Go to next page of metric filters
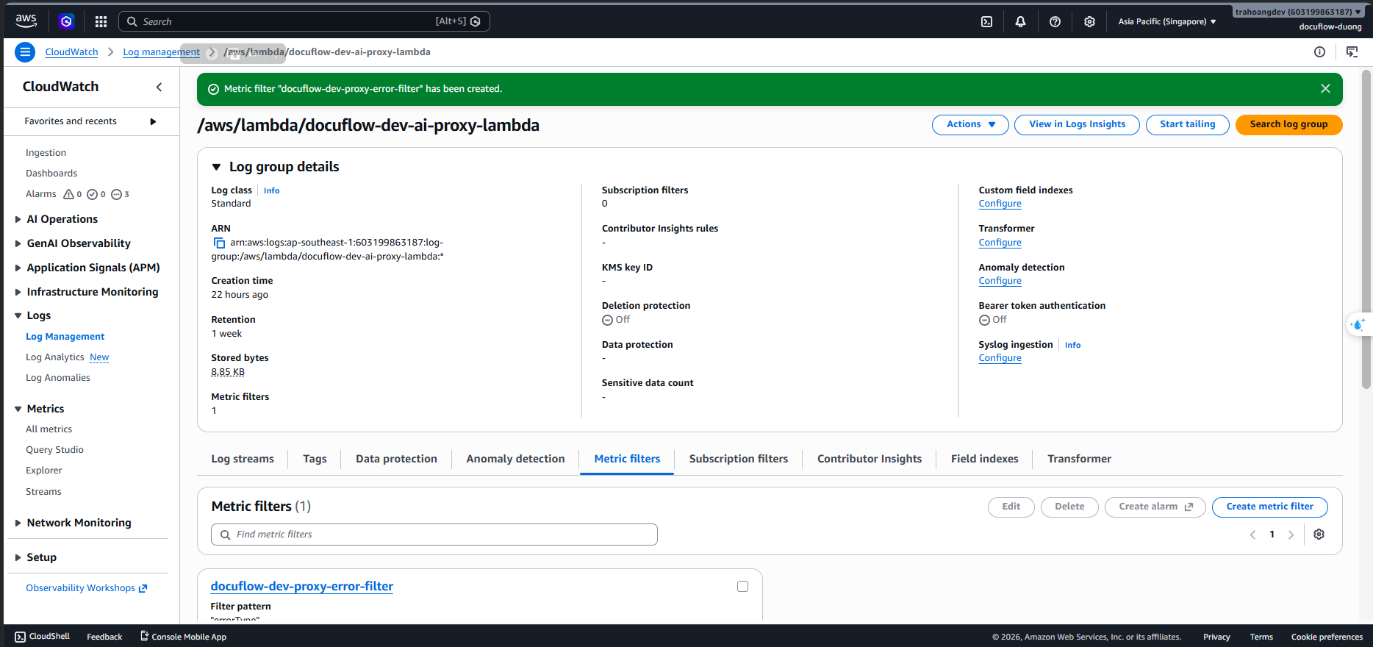This screenshot has height=647, width=1373. coord(1291,535)
